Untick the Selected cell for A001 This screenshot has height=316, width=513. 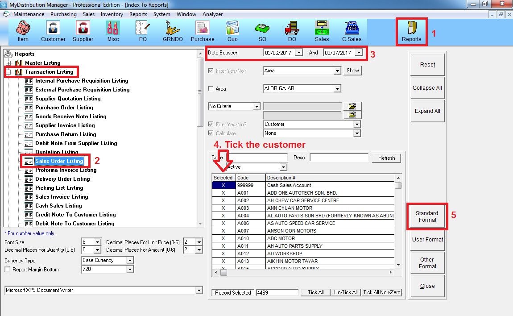(x=223, y=193)
